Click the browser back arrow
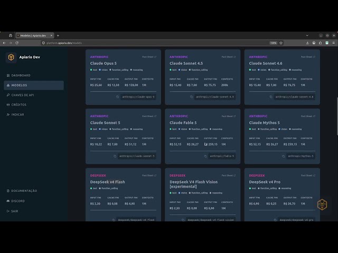The width and height of the screenshot is (338, 253). [4, 43]
